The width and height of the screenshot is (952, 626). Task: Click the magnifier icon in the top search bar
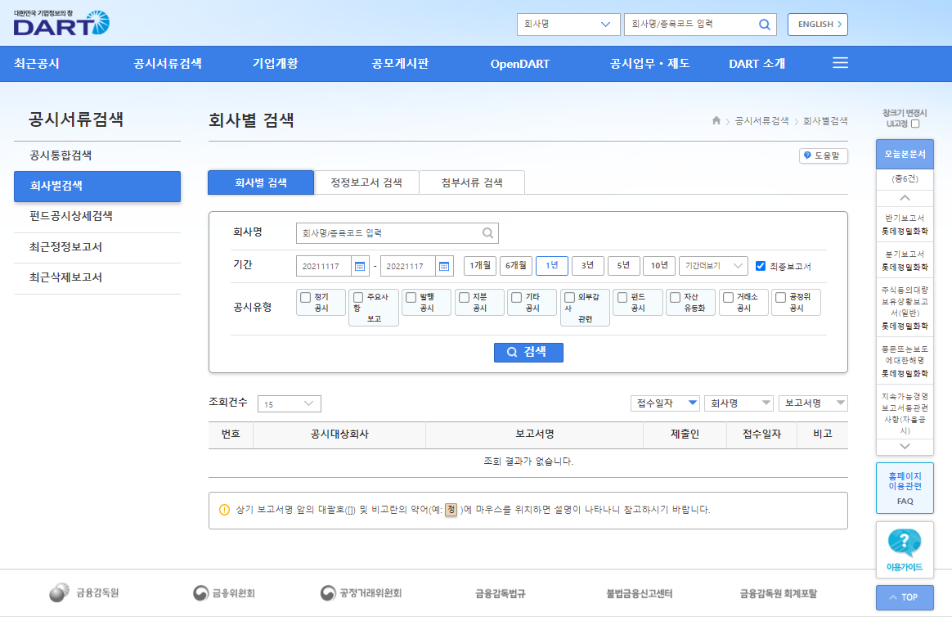764,25
